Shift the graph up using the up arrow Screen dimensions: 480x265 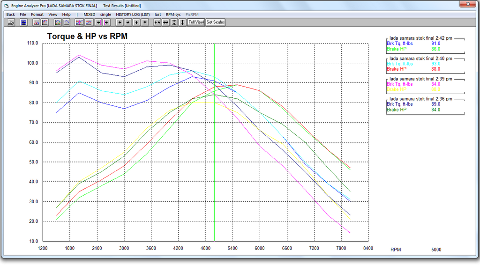pos(136,22)
